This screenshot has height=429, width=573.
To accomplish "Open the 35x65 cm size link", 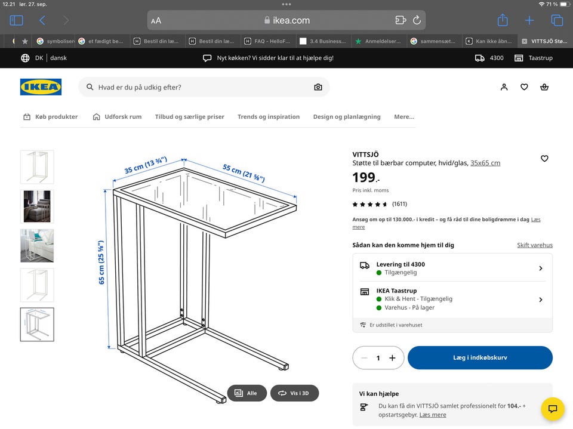I will (485, 163).
